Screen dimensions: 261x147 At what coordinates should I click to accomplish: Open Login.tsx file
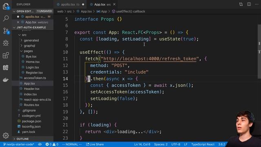pyautogui.click(x=32, y=67)
